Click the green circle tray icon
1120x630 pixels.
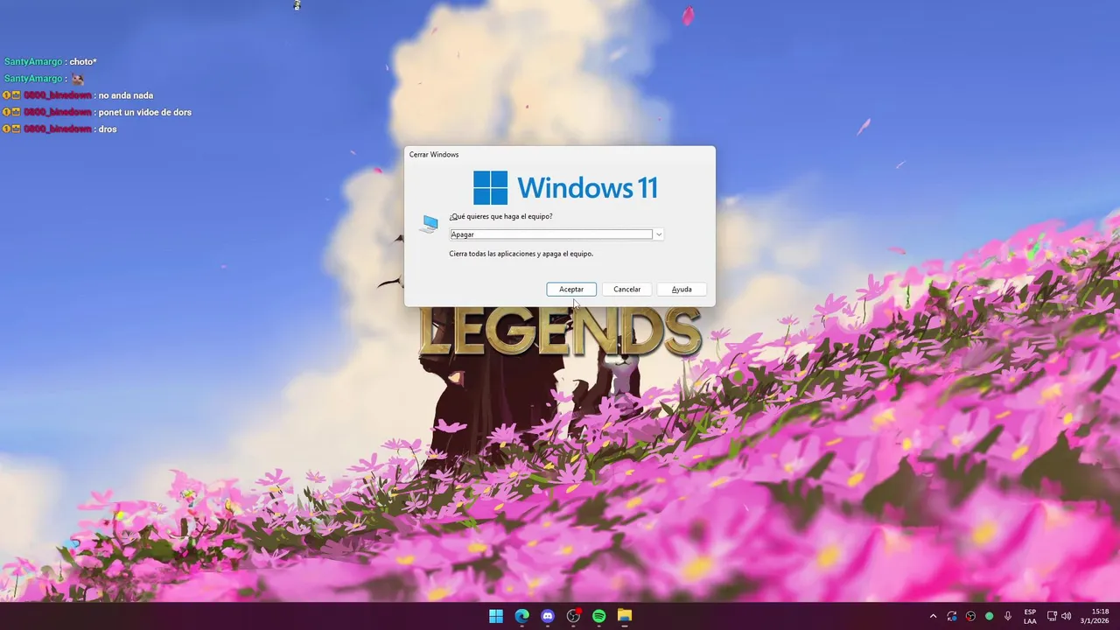990,616
